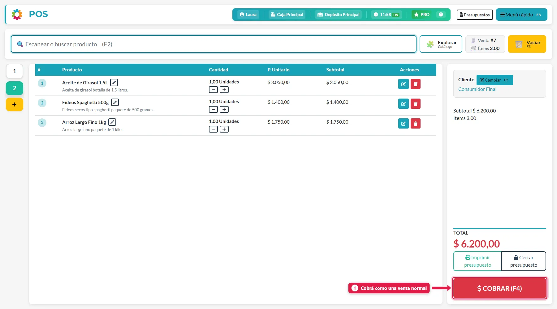Open Explorar Catálogo
The width and height of the screenshot is (557, 309).
(441, 44)
